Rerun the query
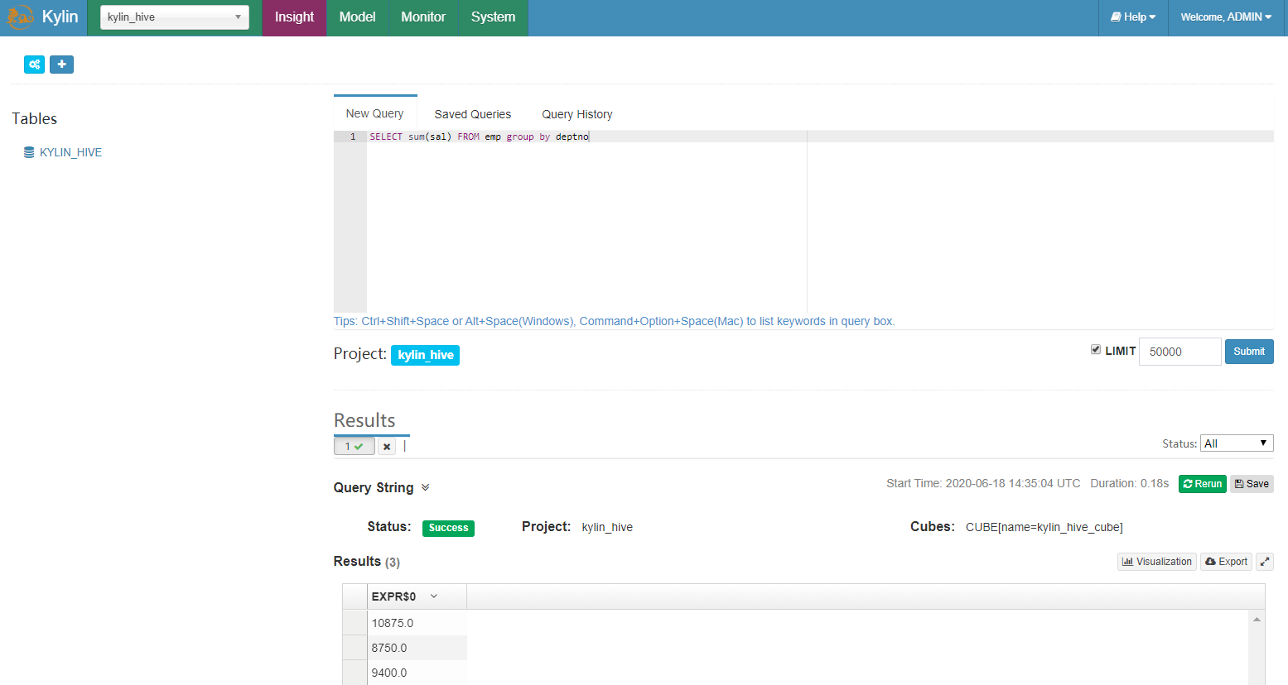The image size is (1288, 685). click(x=1202, y=484)
